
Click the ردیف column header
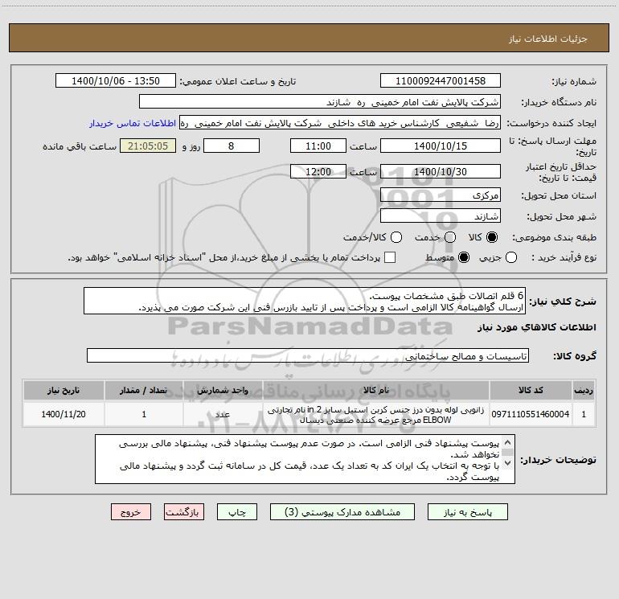click(584, 390)
